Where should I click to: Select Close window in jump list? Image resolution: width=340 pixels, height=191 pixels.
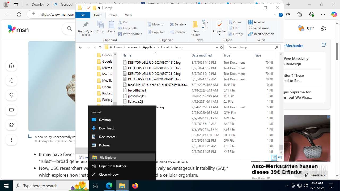pos(122,175)
